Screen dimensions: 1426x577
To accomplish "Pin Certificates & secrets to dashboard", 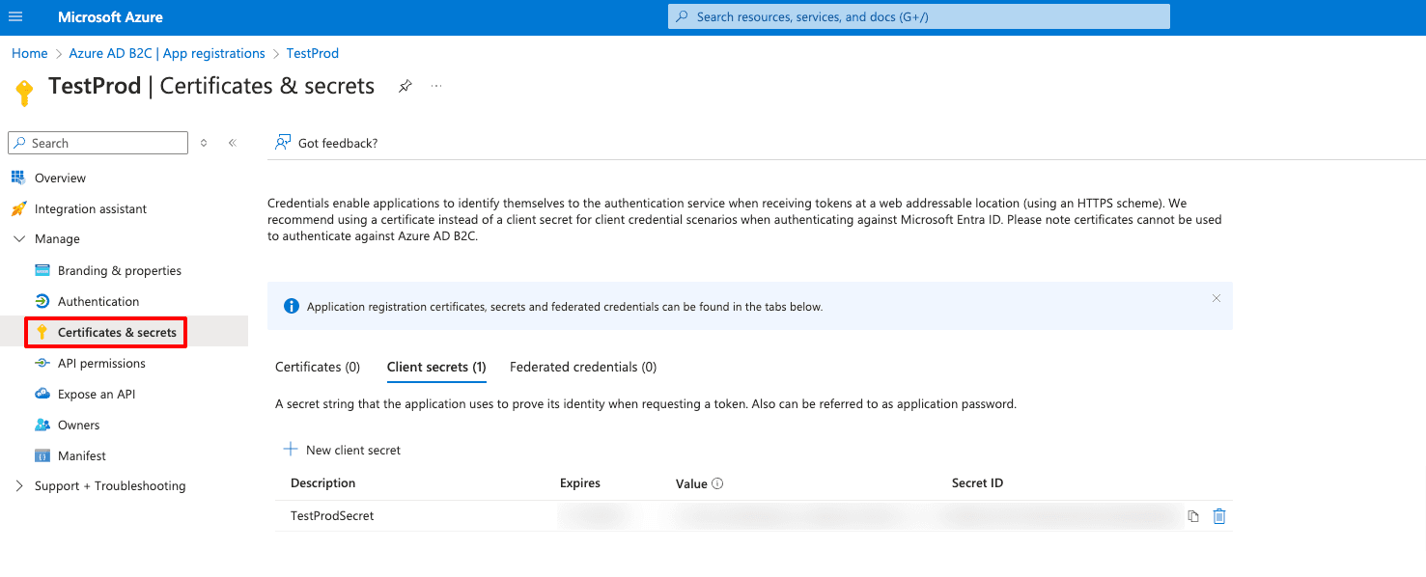I will click(405, 85).
